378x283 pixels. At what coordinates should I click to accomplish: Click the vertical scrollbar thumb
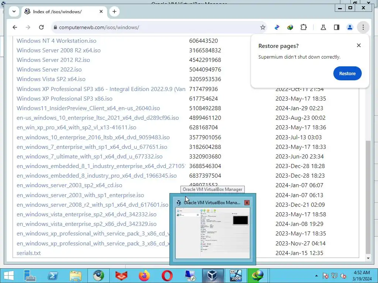coord(368,197)
